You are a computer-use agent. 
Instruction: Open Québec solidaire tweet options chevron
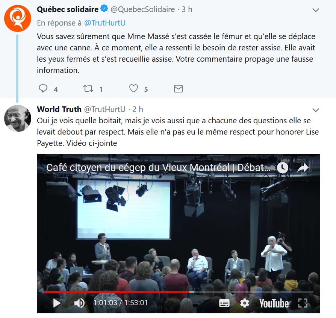[x=316, y=10]
